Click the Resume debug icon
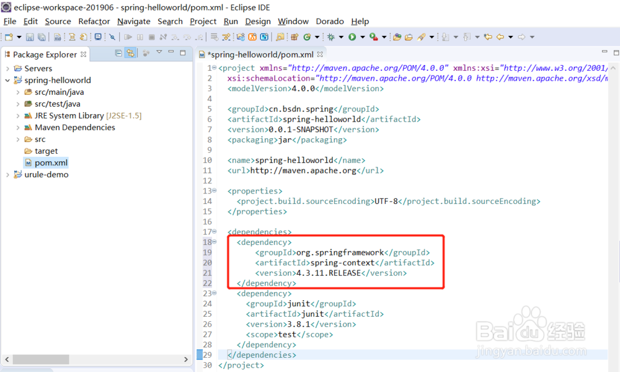The height and width of the screenshot is (372, 620). tap(128, 37)
